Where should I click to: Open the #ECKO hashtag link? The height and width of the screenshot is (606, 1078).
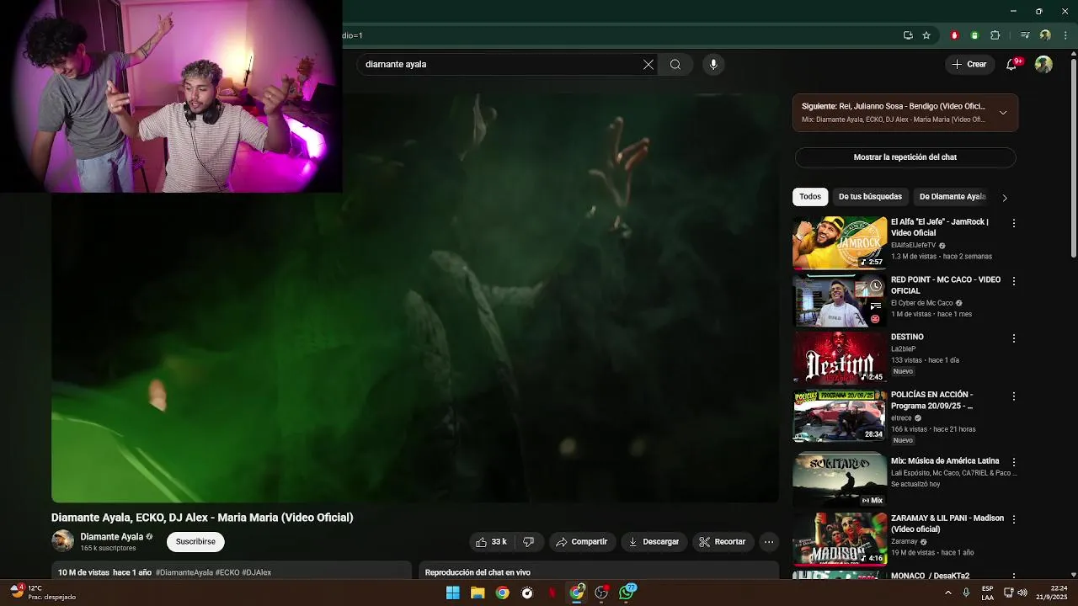[x=227, y=572]
